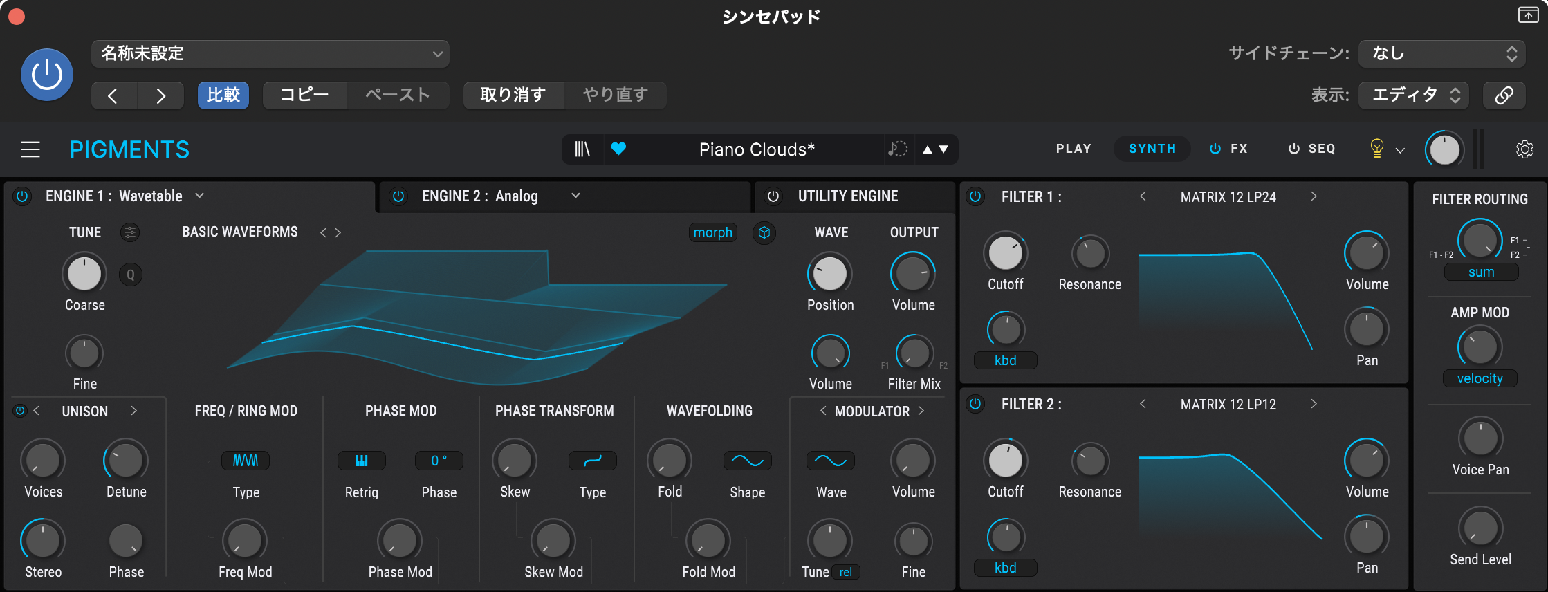Viewport: 1548px width, 592px height.
Task: Click the 取り消す undo button
Action: [513, 95]
